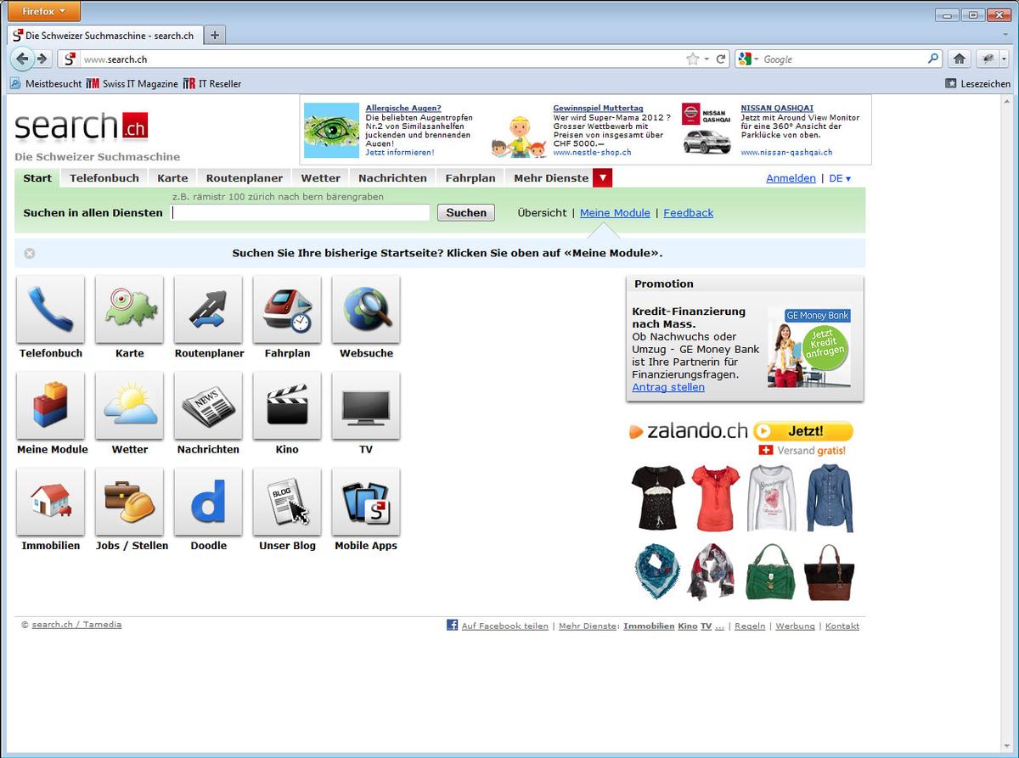Expand the Mehr Dienste red arrow

click(x=602, y=178)
